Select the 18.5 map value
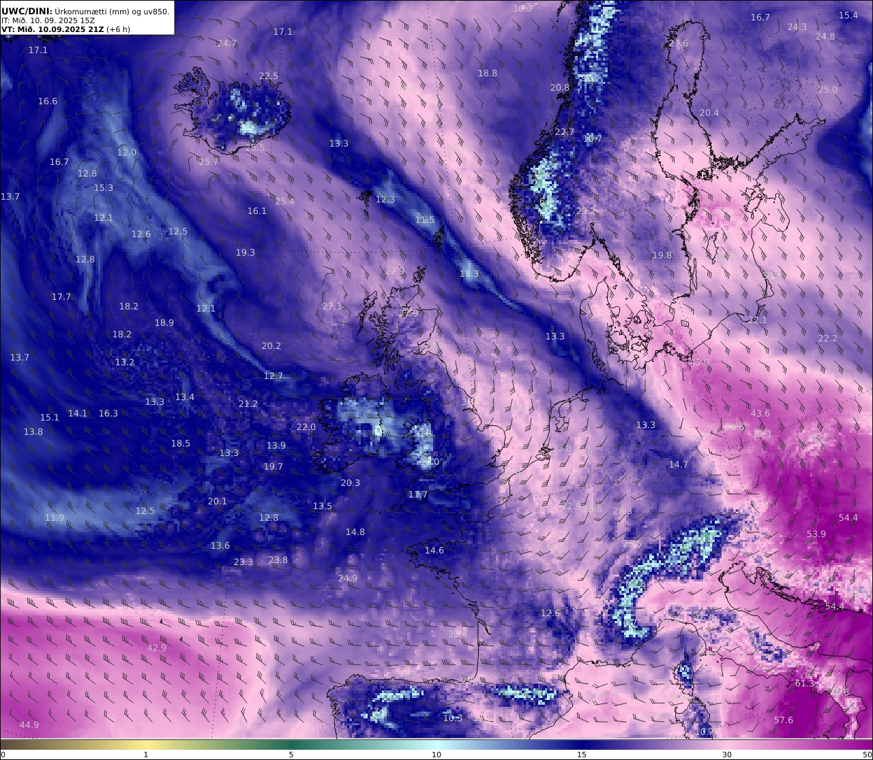 pos(181,443)
